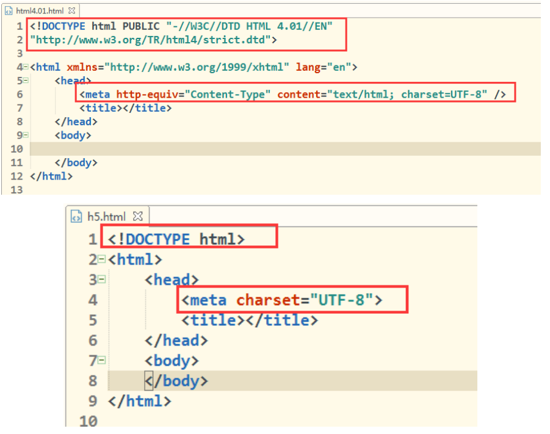Click the highlighted empty line 10 in html4.01.html
The image size is (550, 434).
click(x=285, y=149)
